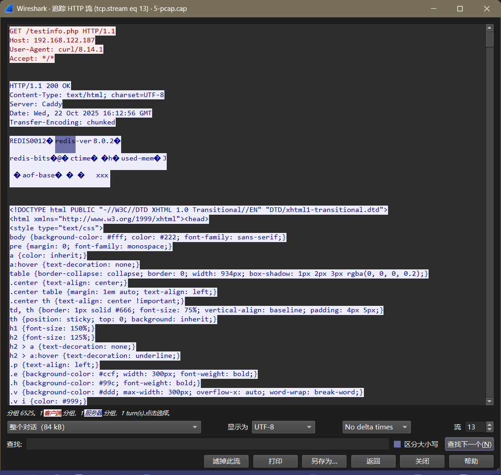Click the 帮助 help button
The image size is (501, 475).
[471, 461]
